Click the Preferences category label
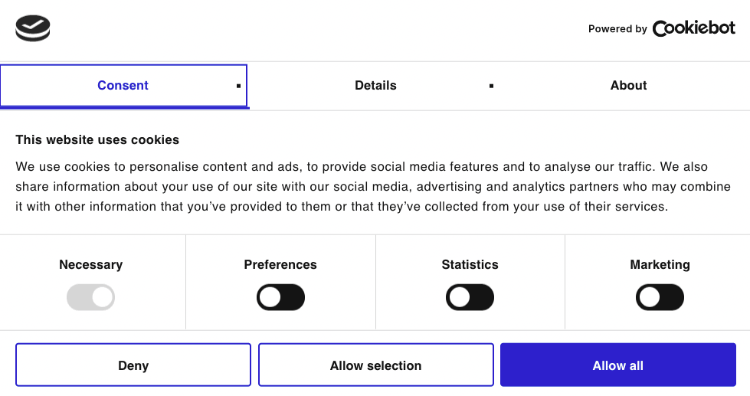This screenshot has width=750, height=396. click(x=280, y=264)
